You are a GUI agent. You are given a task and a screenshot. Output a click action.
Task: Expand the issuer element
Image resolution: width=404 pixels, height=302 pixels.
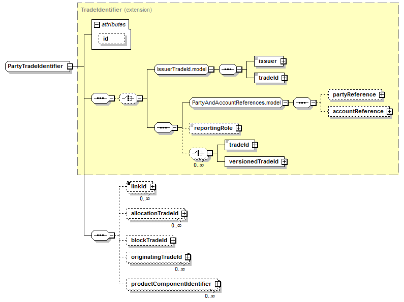(284, 61)
